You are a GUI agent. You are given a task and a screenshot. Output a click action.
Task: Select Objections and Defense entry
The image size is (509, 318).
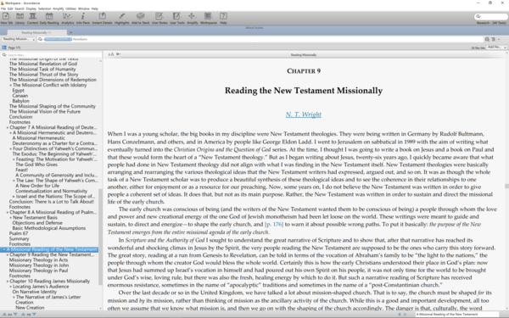click(x=37, y=223)
